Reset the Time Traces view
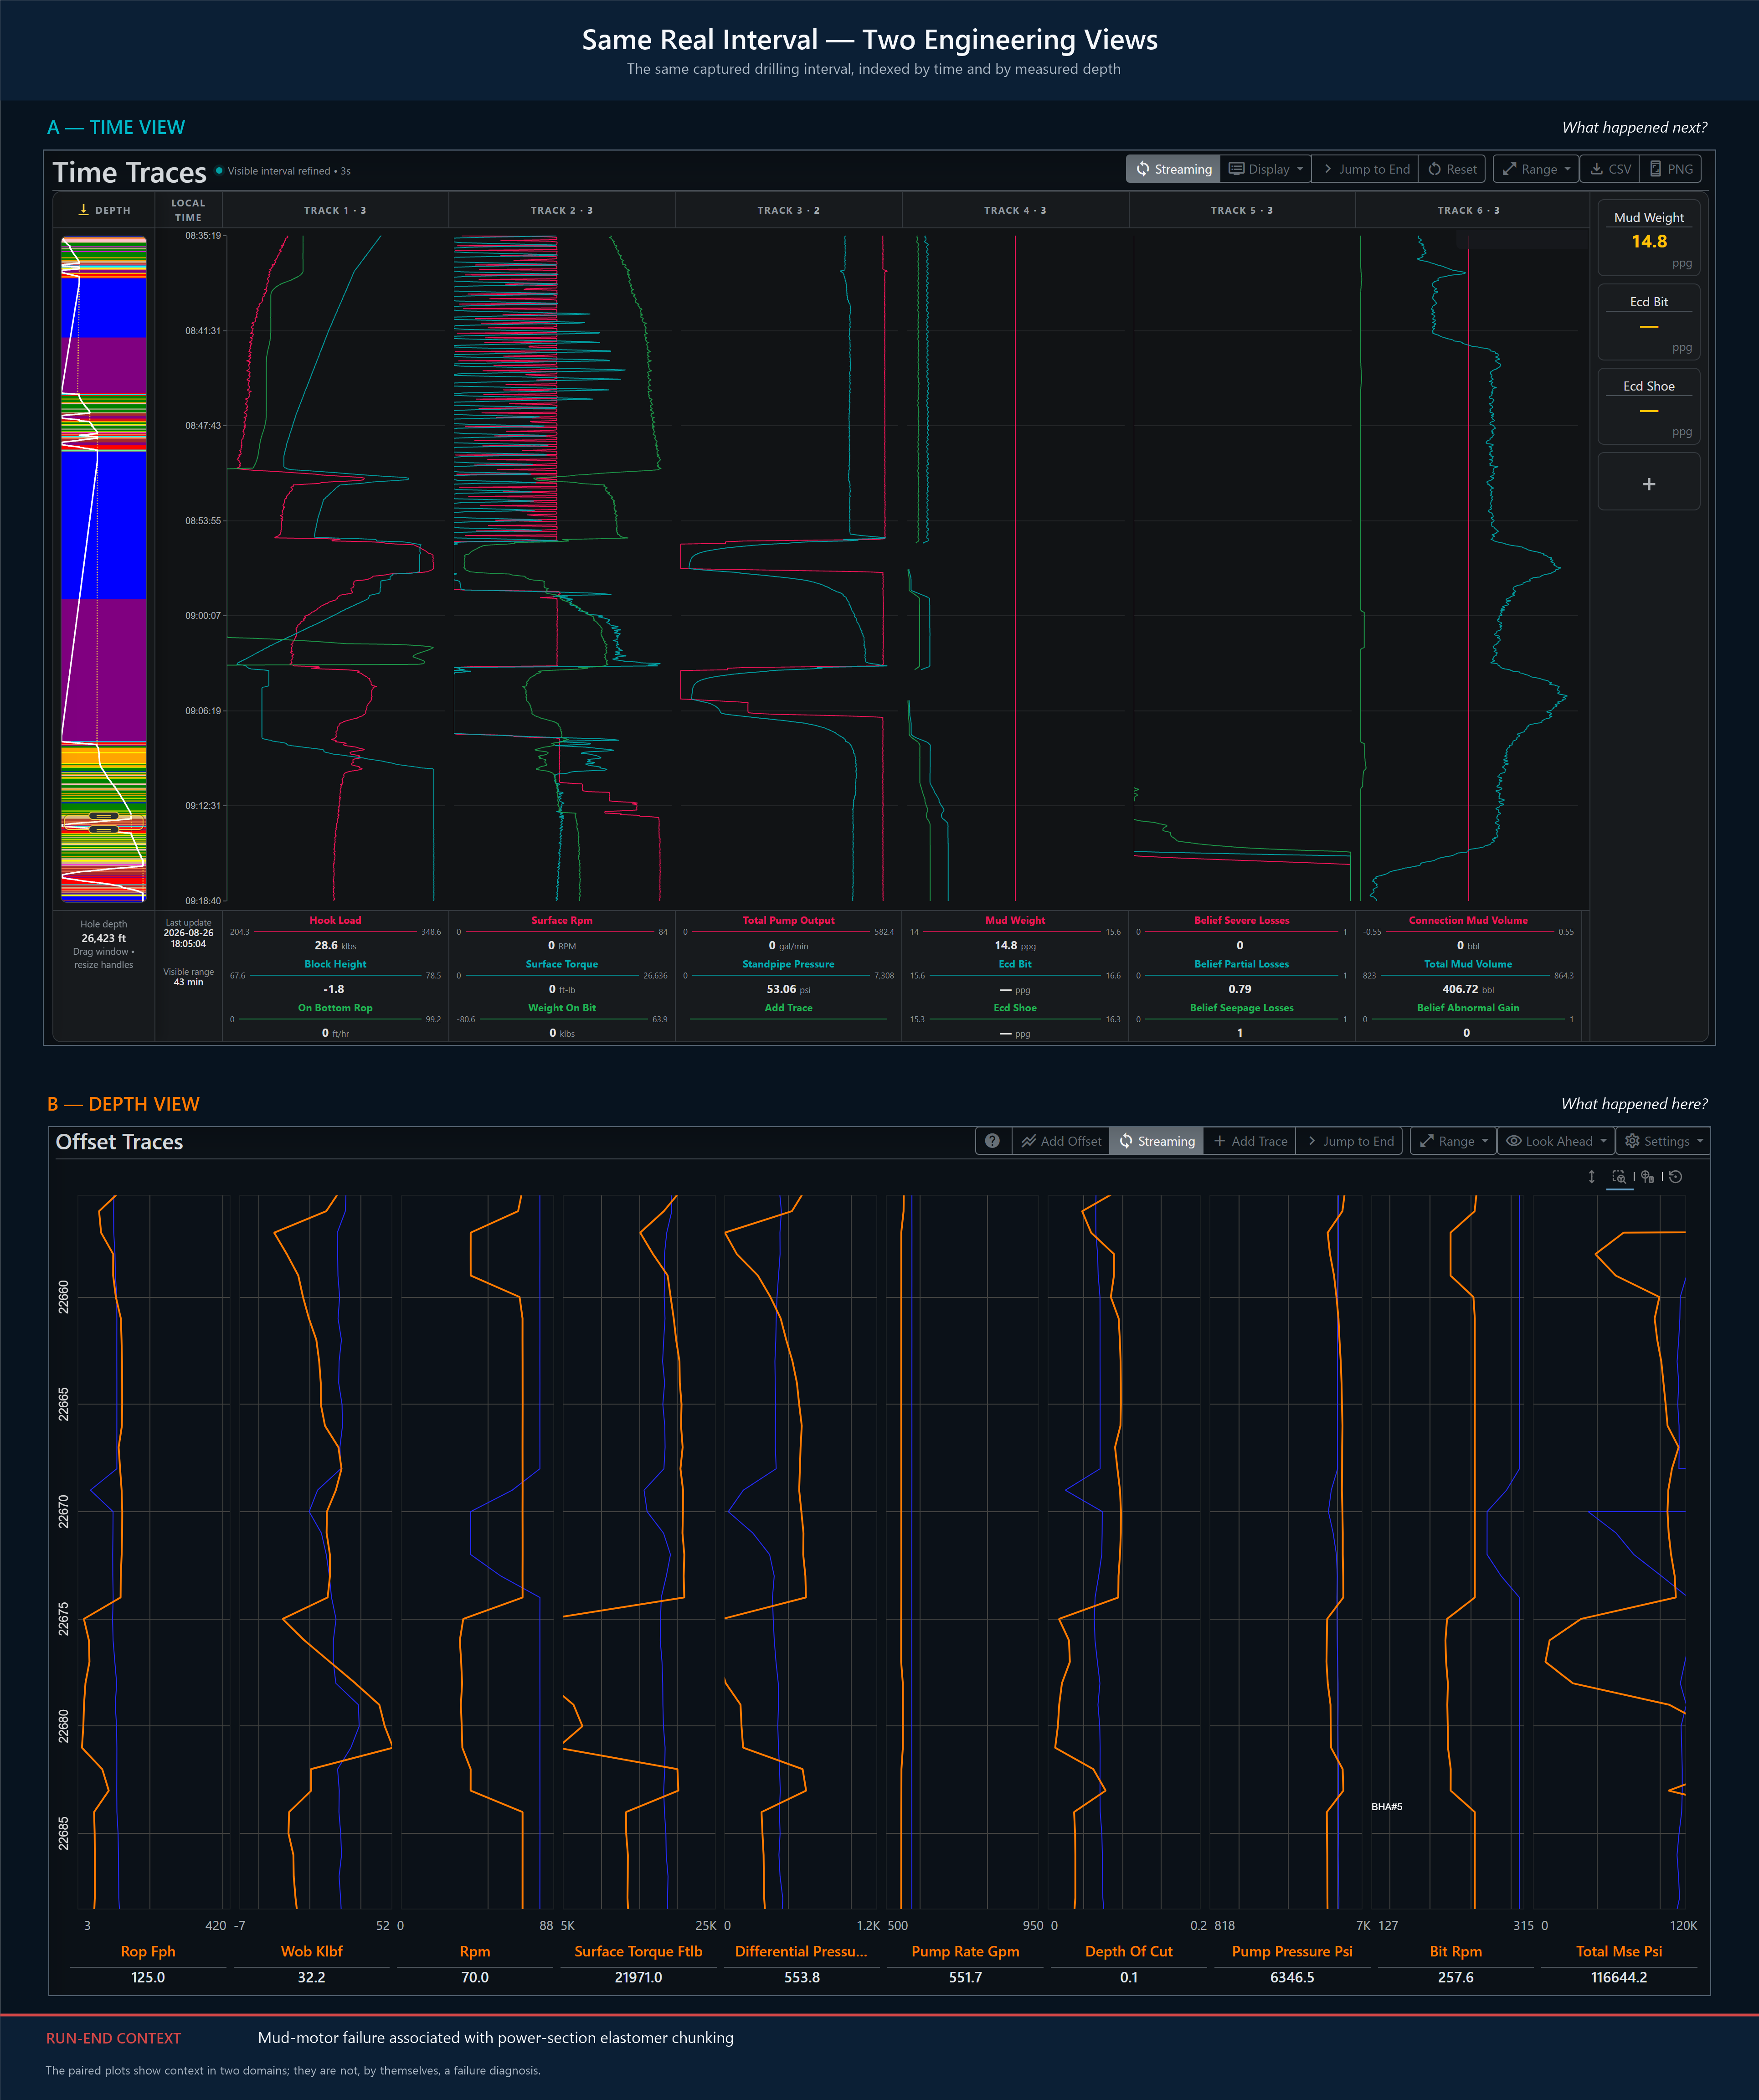 pos(1452,169)
